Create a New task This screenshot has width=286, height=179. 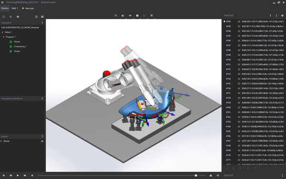[x=28, y=9]
